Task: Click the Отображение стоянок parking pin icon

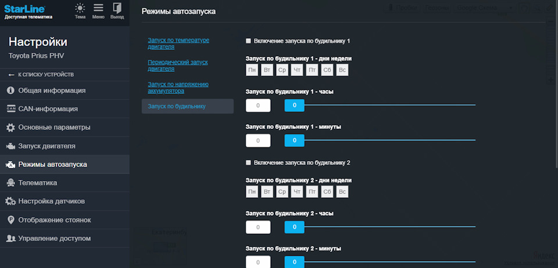Action: 10,220
